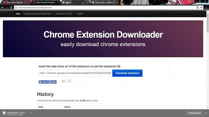
Task: Show all downloads with Tümünü göster
Action: [x=195, y=113]
